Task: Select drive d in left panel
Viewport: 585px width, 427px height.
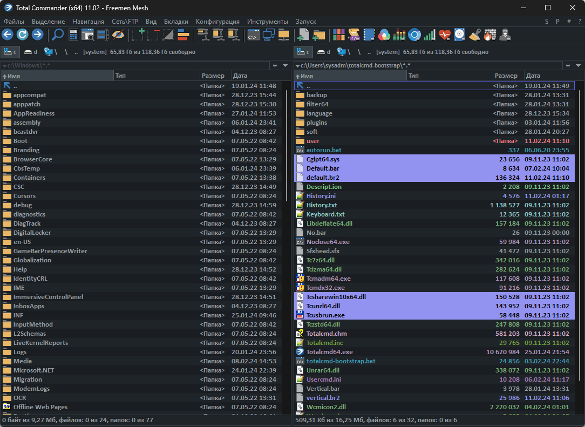Action: click(31, 52)
